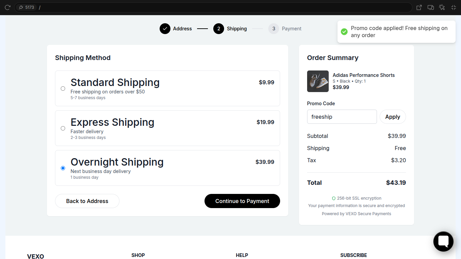Click the Shipping step indicator

218,29
